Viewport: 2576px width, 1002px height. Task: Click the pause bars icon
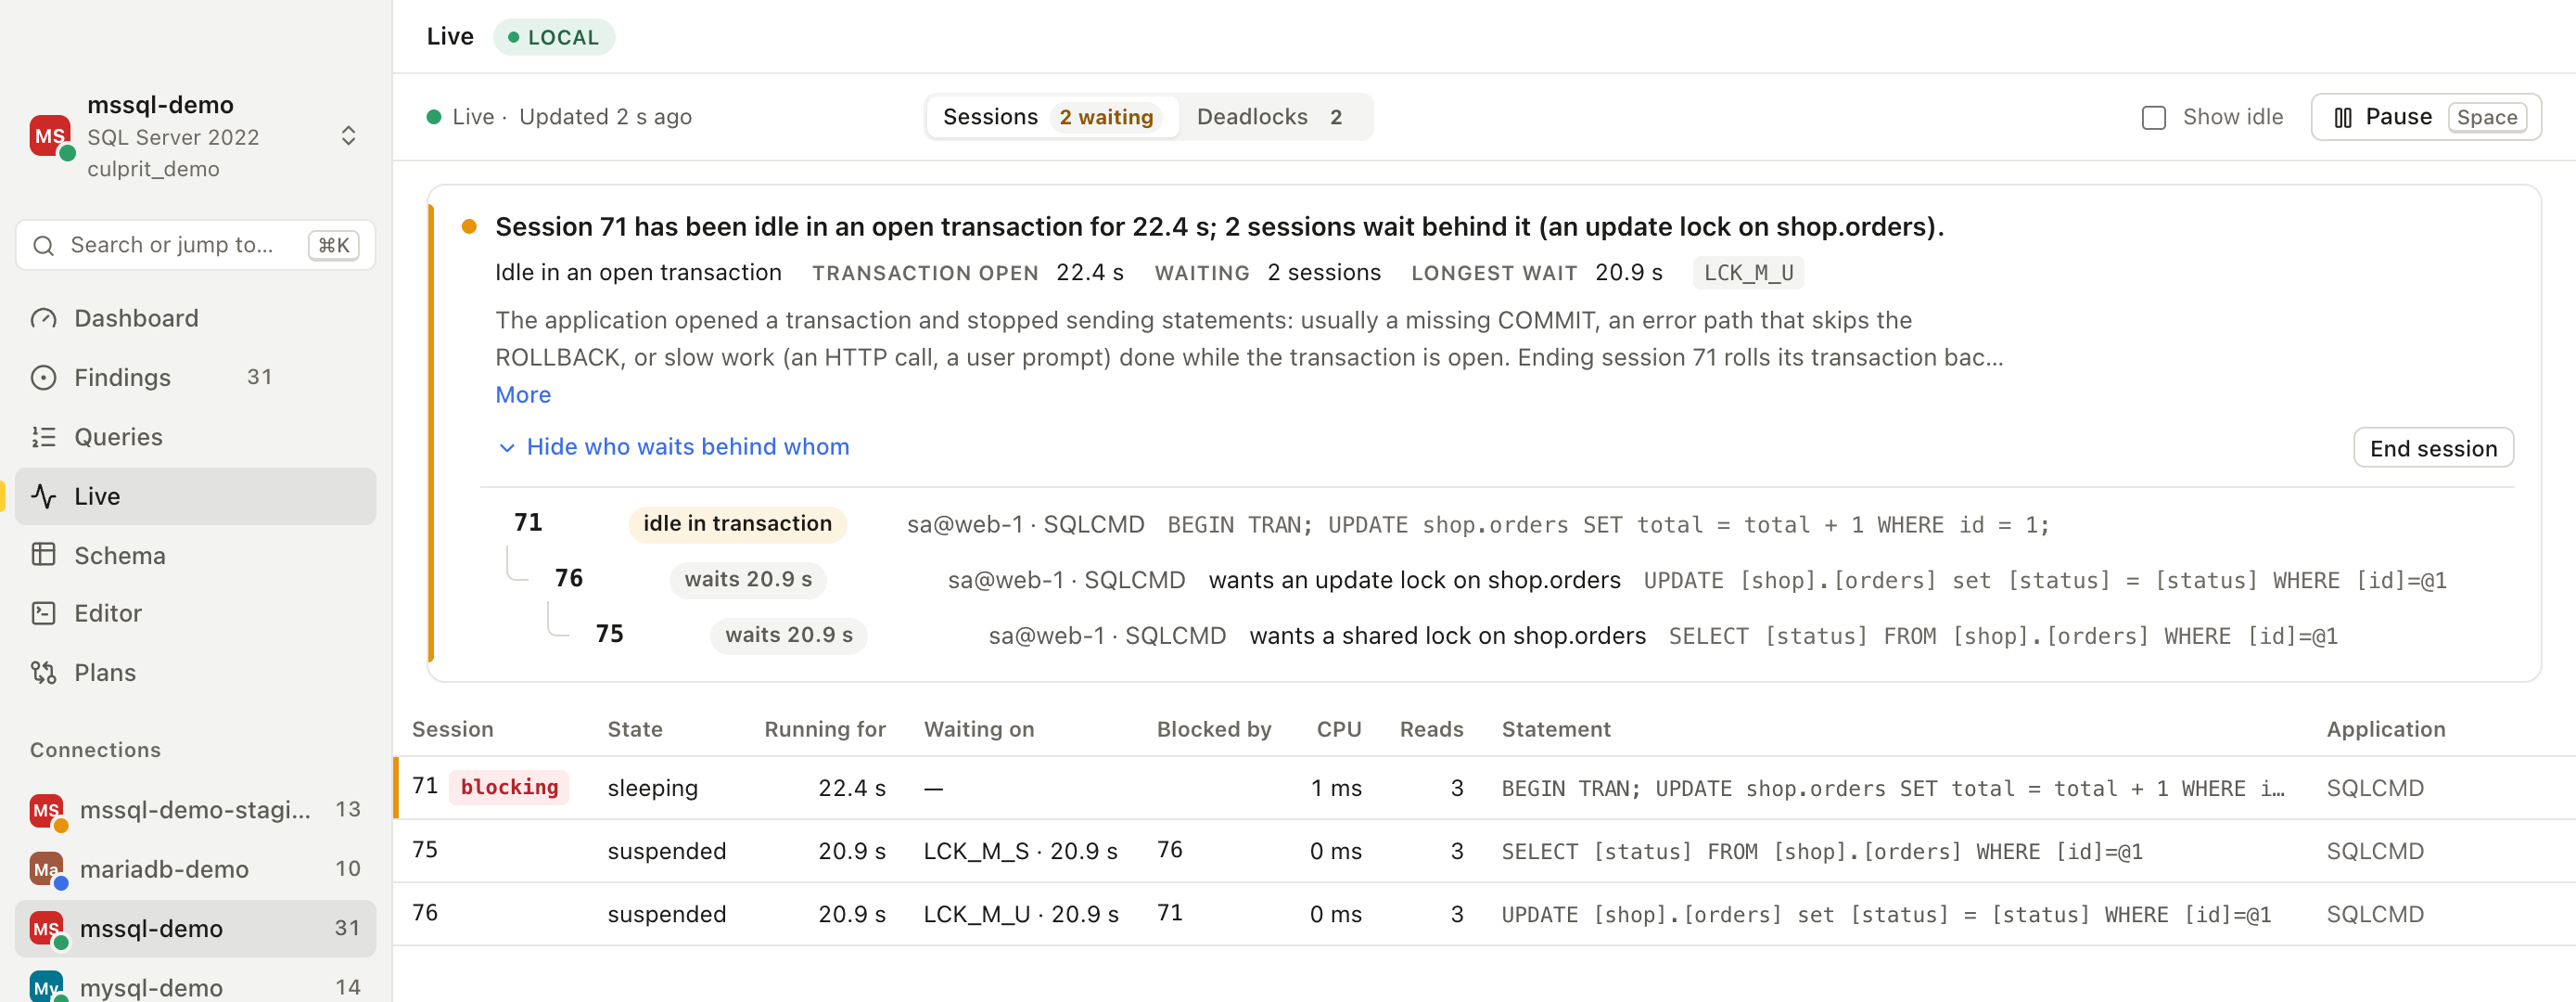pos(2343,117)
